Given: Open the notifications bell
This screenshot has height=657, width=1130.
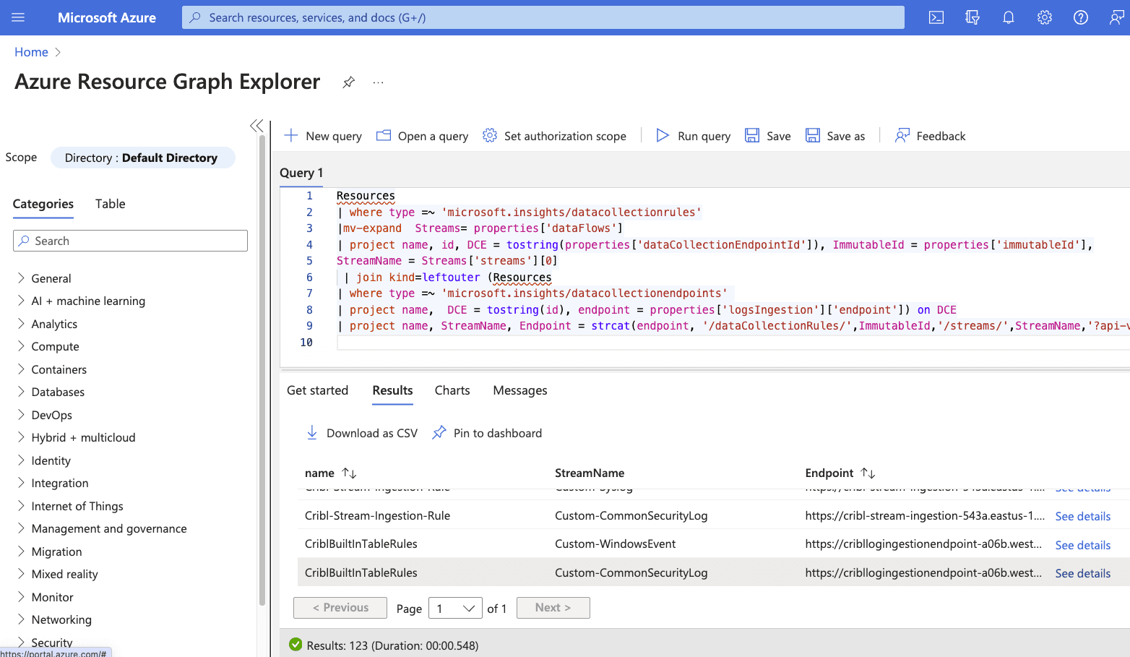Looking at the screenshot, I should (x=1008, y=17).
